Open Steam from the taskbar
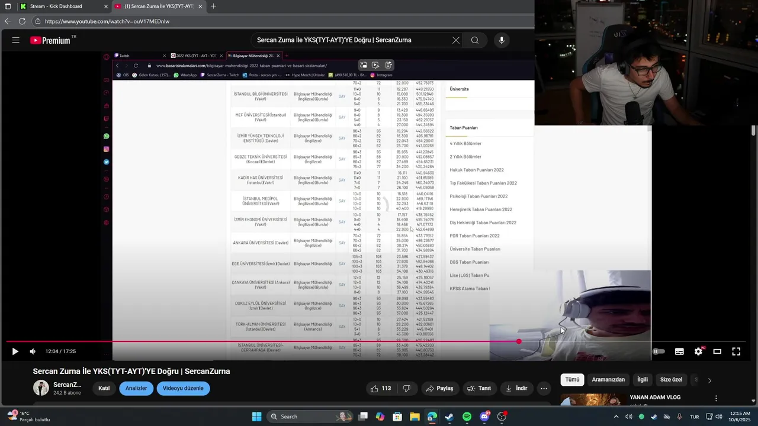The width and height of the screenshot is (758, 426). pyautogui.click(x=449, y=417)
